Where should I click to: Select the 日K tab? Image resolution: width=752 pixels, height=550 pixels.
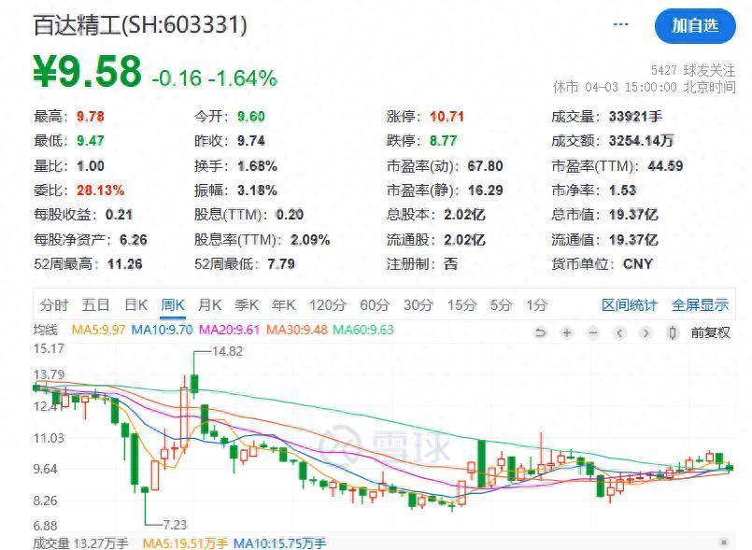coord(135,305)
